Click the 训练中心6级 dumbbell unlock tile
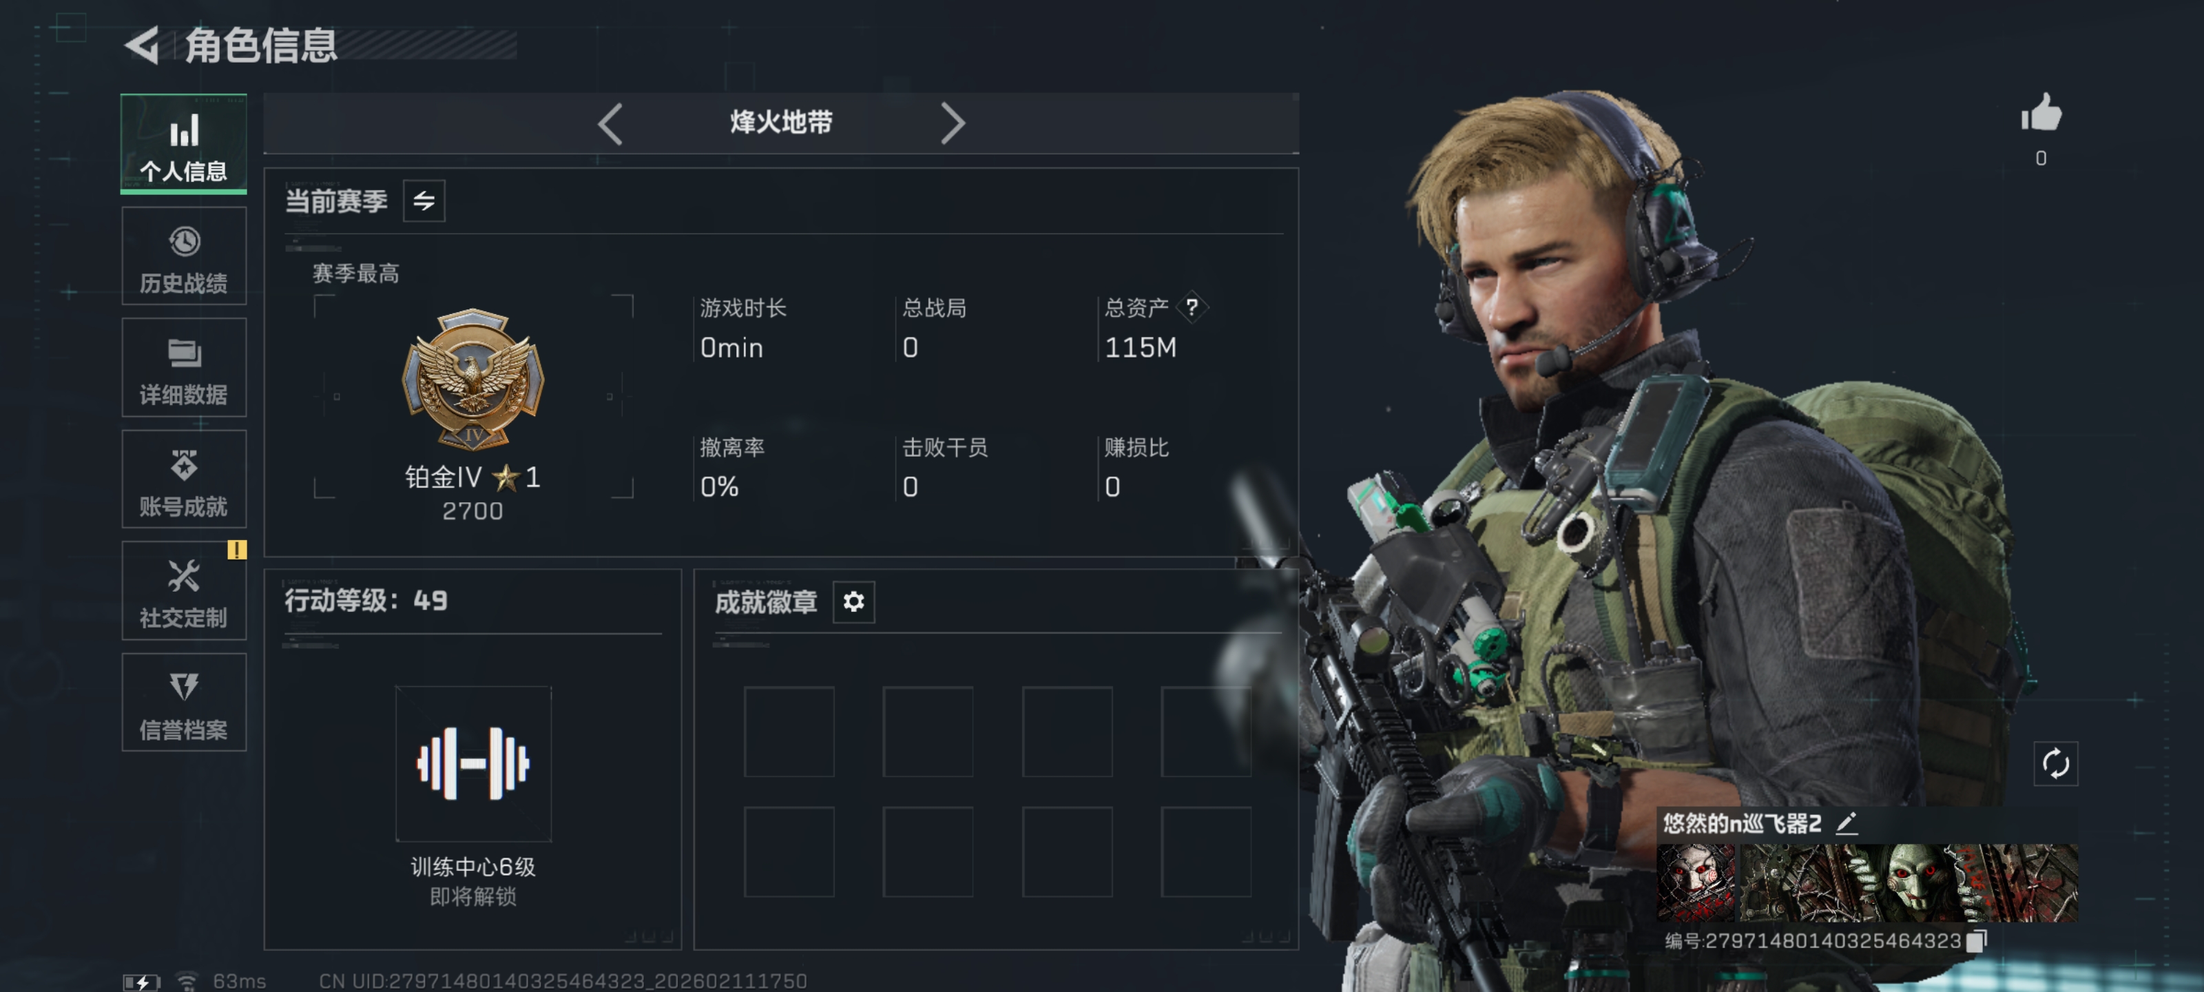2204x992 pixels. pos(473,763)
